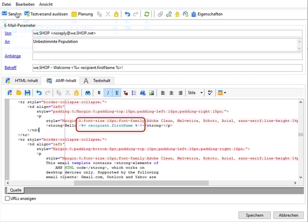Trigger Testversand auslösen
The height and width of the screenshot is (222, 308).
pos(46,14)
